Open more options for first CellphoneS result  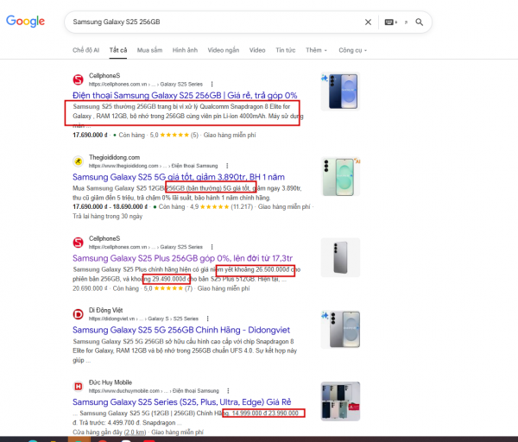(x=212, y=85)
